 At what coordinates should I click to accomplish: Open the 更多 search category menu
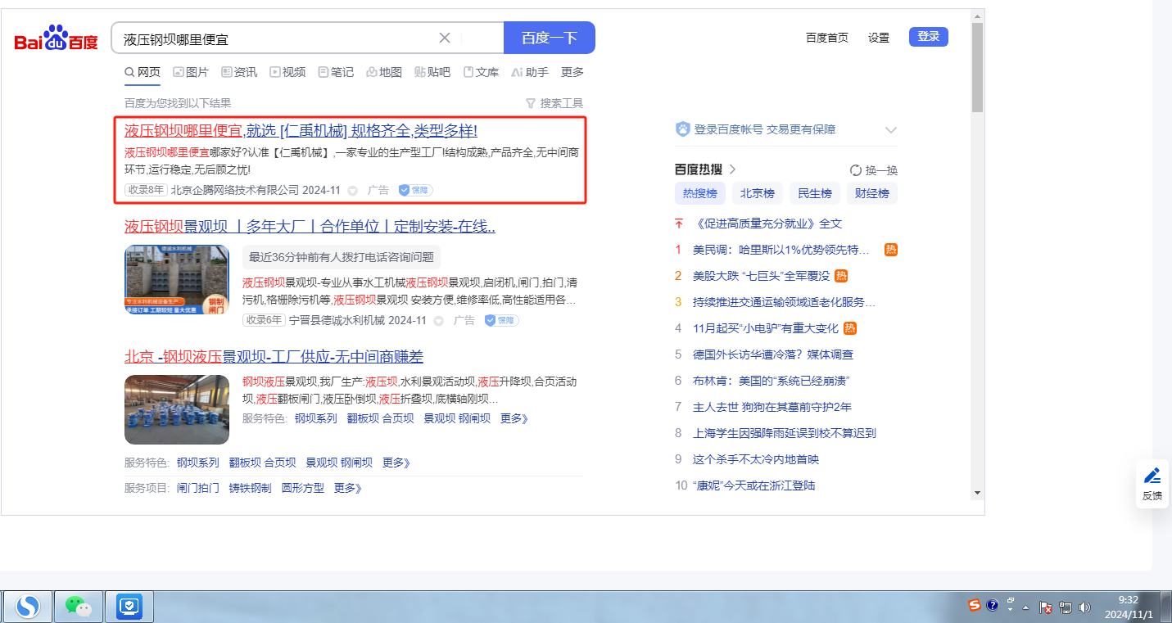pos(572,72)
